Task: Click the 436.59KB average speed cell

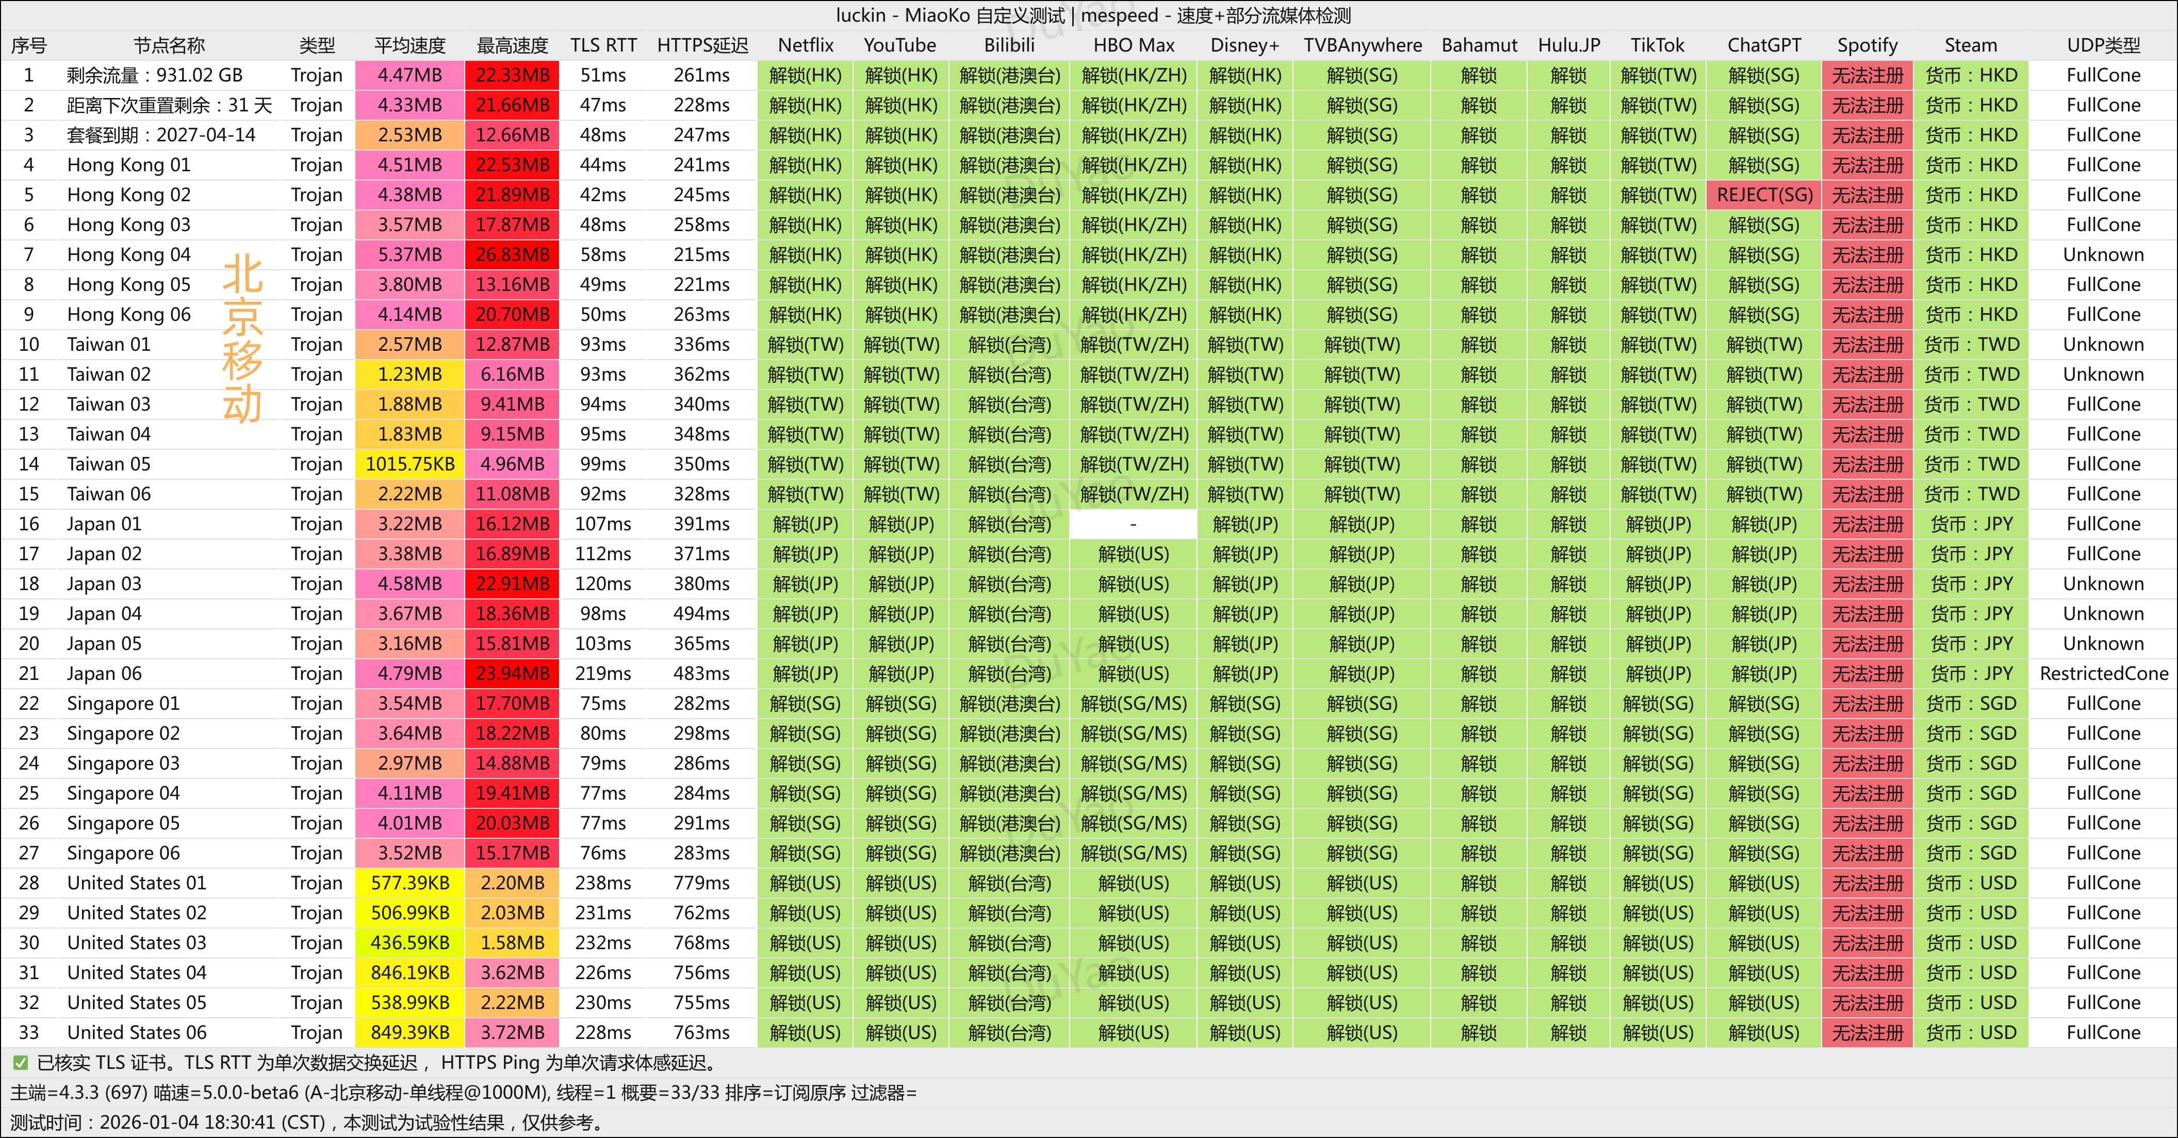Action: [409, 942]
